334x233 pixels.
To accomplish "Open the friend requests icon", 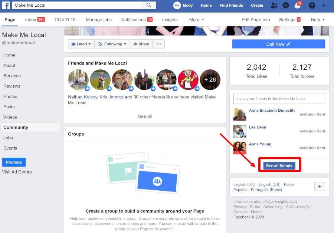I will pos(274,5).
